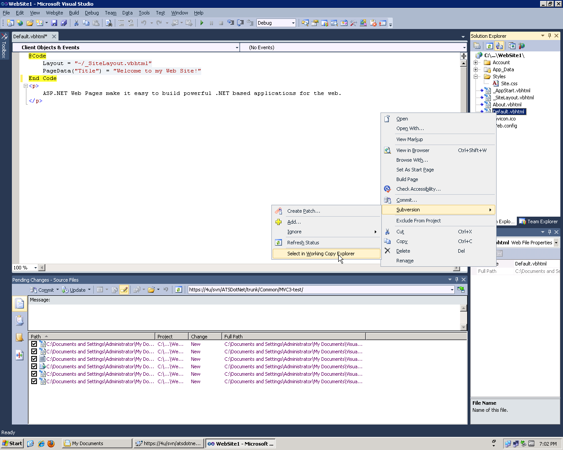Click the bottom sidebar icon in Pending Changes

(x=19, y=355)
